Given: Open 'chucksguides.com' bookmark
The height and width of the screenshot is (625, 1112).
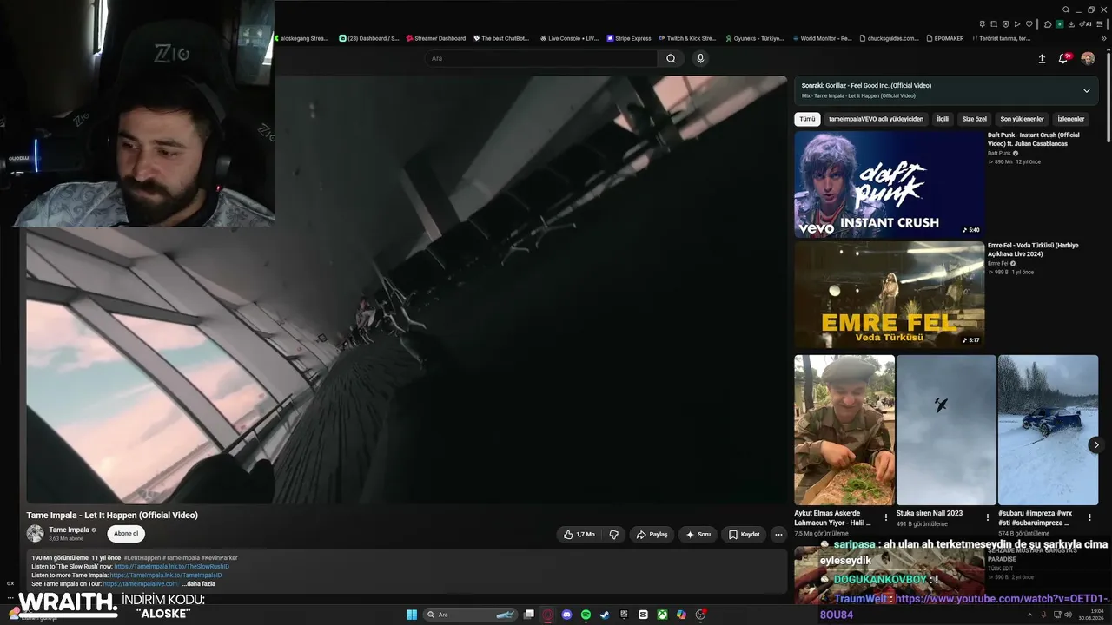Looking at the screenshot, I should (889, 38).
